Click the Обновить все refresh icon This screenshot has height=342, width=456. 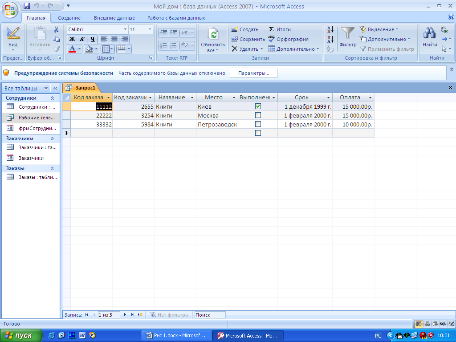coord(213,34)
